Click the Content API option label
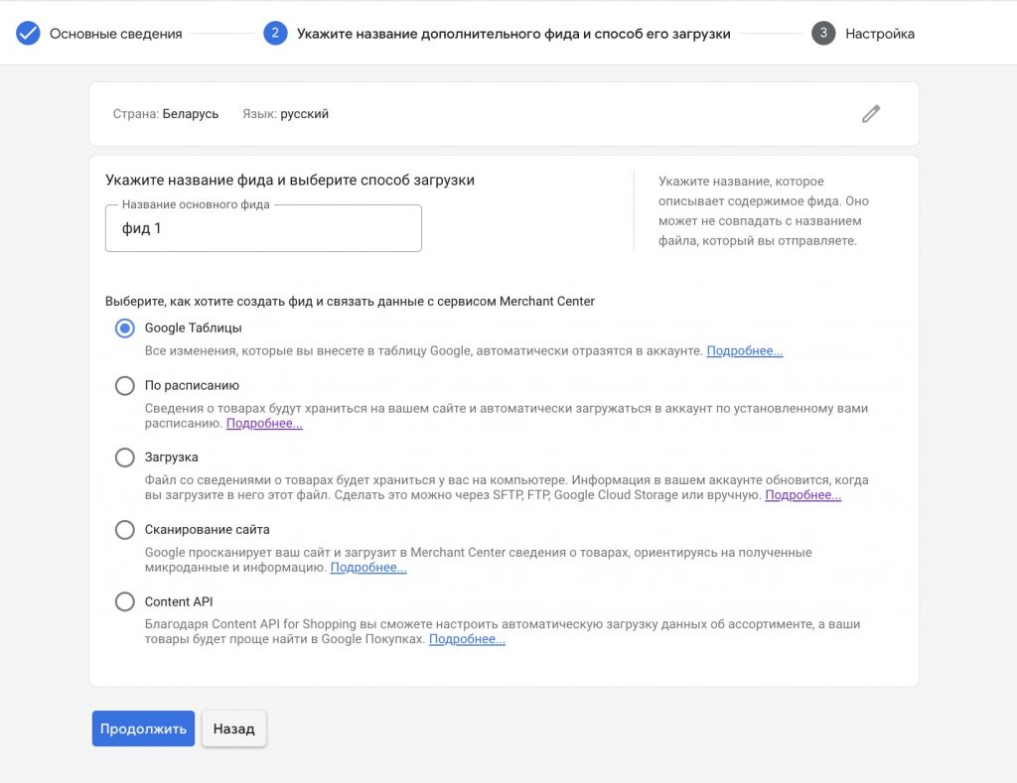 tap(179, 601)
